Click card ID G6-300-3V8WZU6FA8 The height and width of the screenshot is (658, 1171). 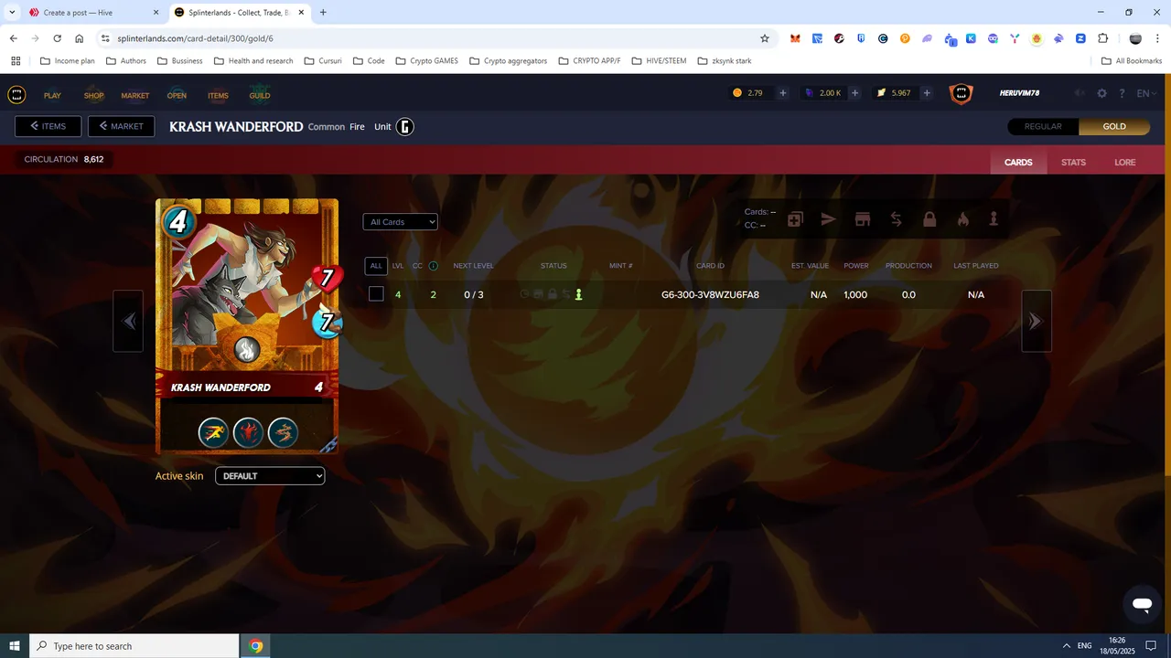coord(710,294)
